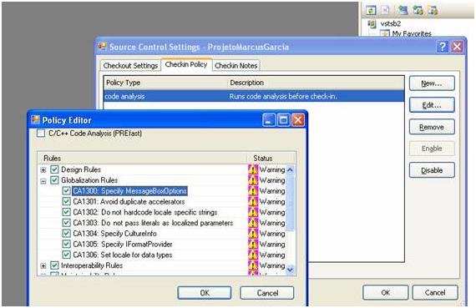The image size is (476, 308).
Task: Click warning icon on CA1302 row
Action: [252, 212]
